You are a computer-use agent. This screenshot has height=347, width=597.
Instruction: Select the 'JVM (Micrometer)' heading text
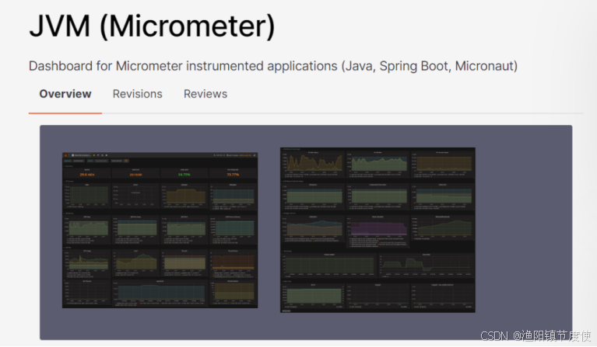pos(152,26)
